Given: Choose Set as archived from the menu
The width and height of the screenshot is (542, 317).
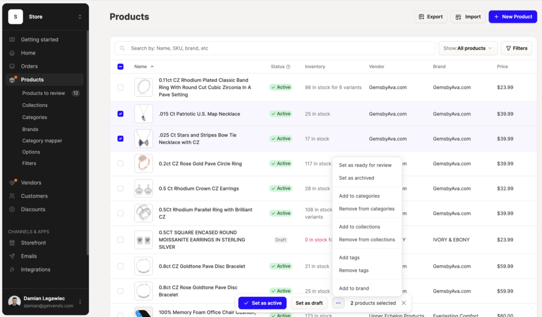Looking at the screenshot, I should [x=356, y=178].
